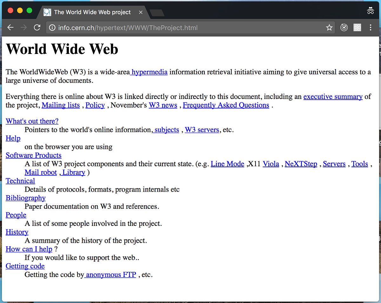Bookmark this page with the star icon
The height and width of the screenshot is (303, 381).
tap(329, 28)
